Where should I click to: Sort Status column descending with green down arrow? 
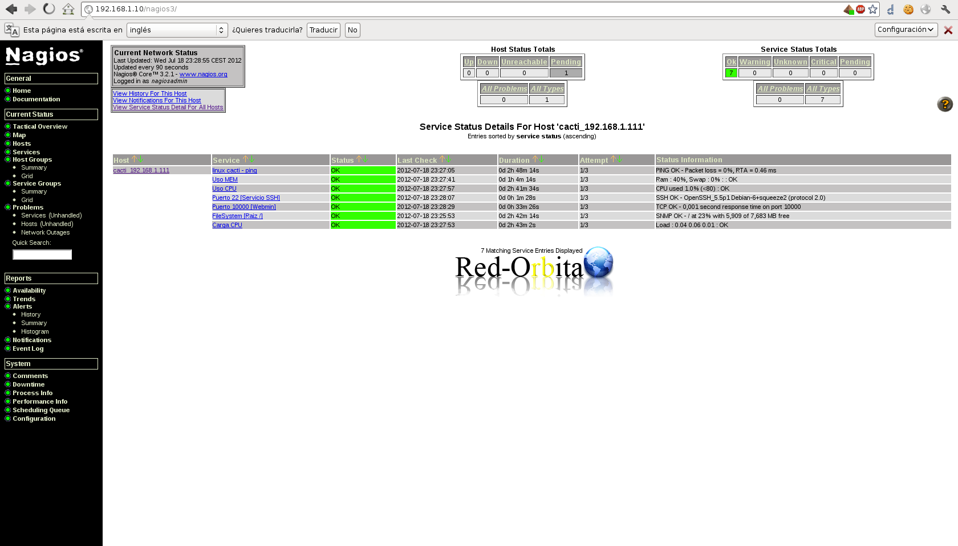[366, 159]
